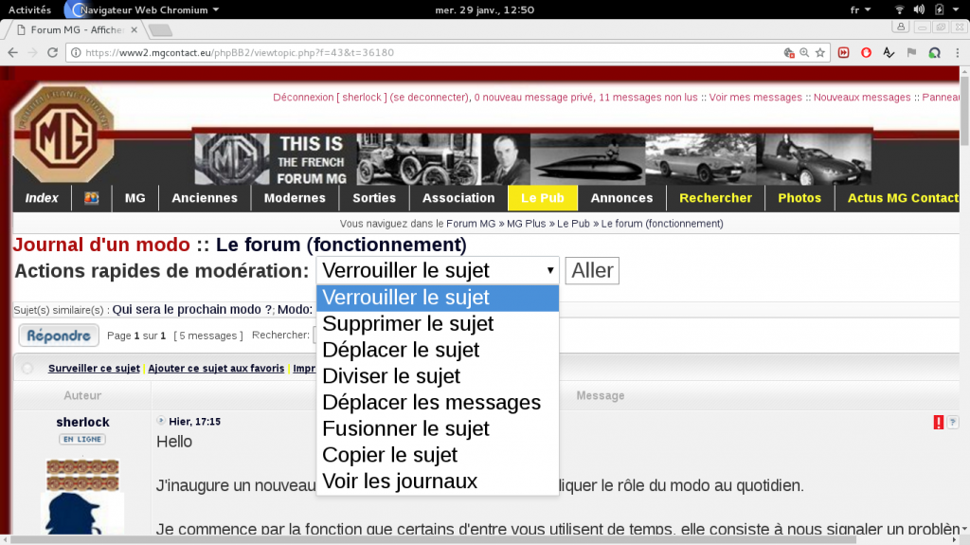Click the grey flag extension icon
Screen dimensions: 970x545
(911, 53)
